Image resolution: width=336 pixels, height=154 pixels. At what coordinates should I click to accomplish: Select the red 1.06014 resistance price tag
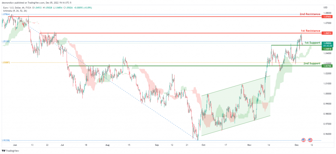coord(327,33)
